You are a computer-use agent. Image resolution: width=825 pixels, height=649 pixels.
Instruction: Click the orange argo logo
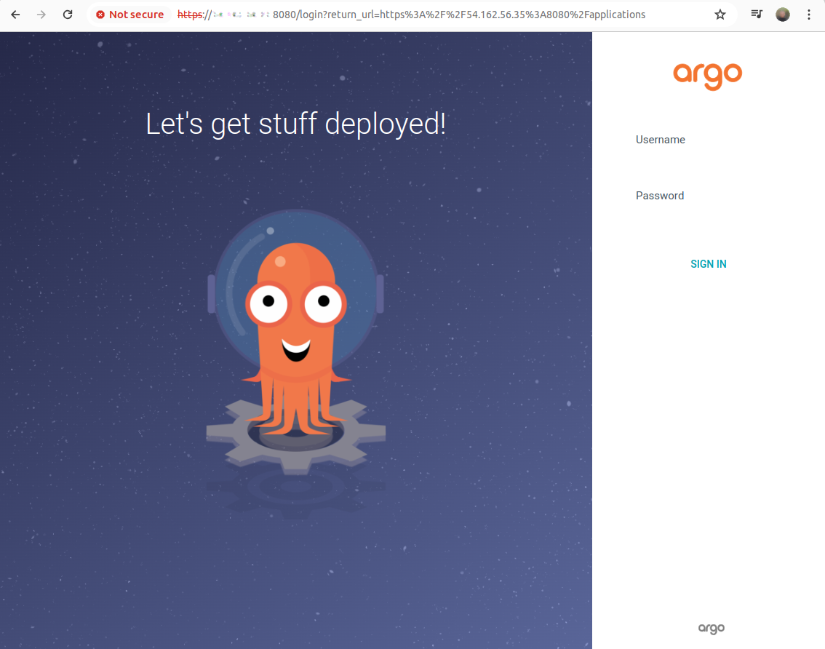[x=708, y=77]
